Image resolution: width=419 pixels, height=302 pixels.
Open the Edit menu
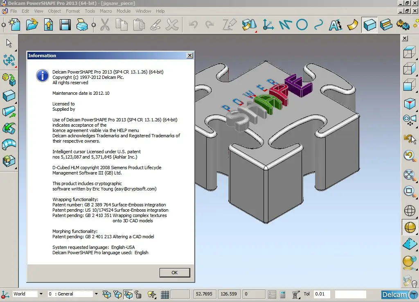click(25, 11)
